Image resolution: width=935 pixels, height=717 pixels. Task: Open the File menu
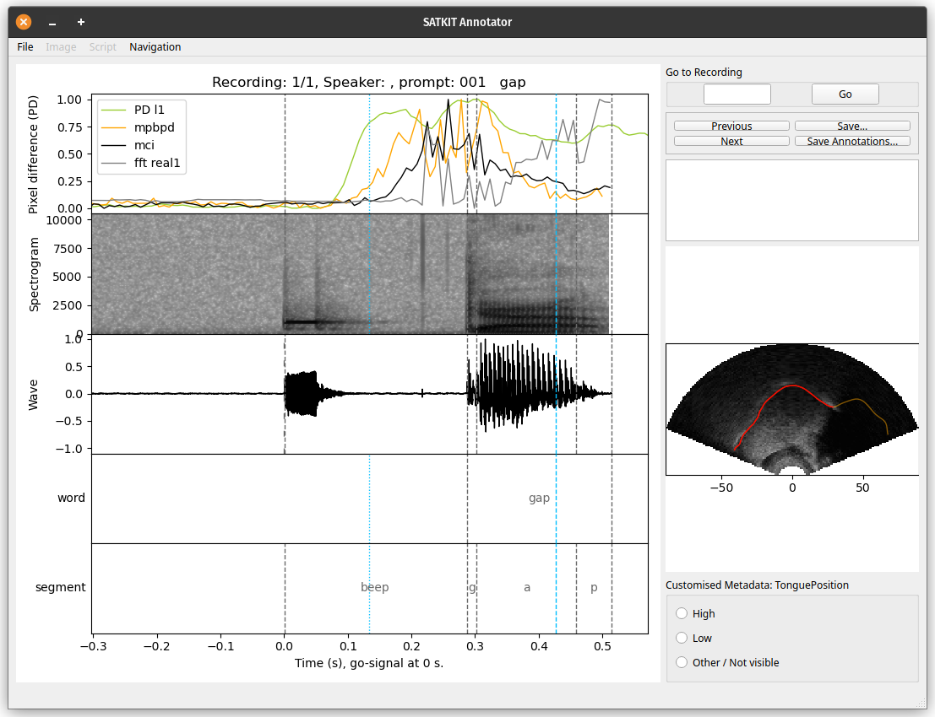pyautogui.click(x=25, y=47)
